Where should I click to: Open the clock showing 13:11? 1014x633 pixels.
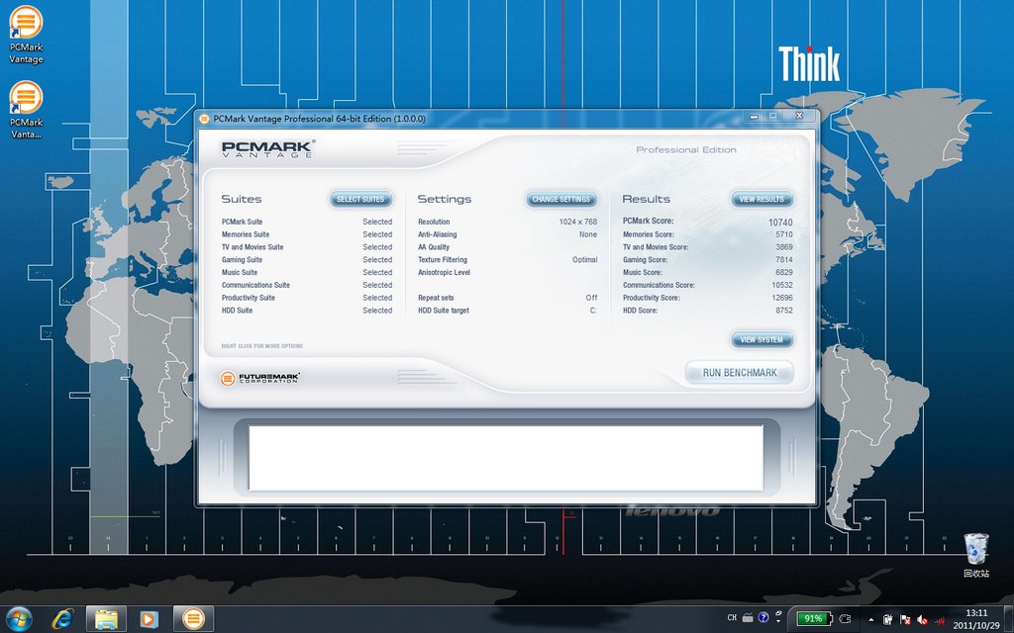975,619
